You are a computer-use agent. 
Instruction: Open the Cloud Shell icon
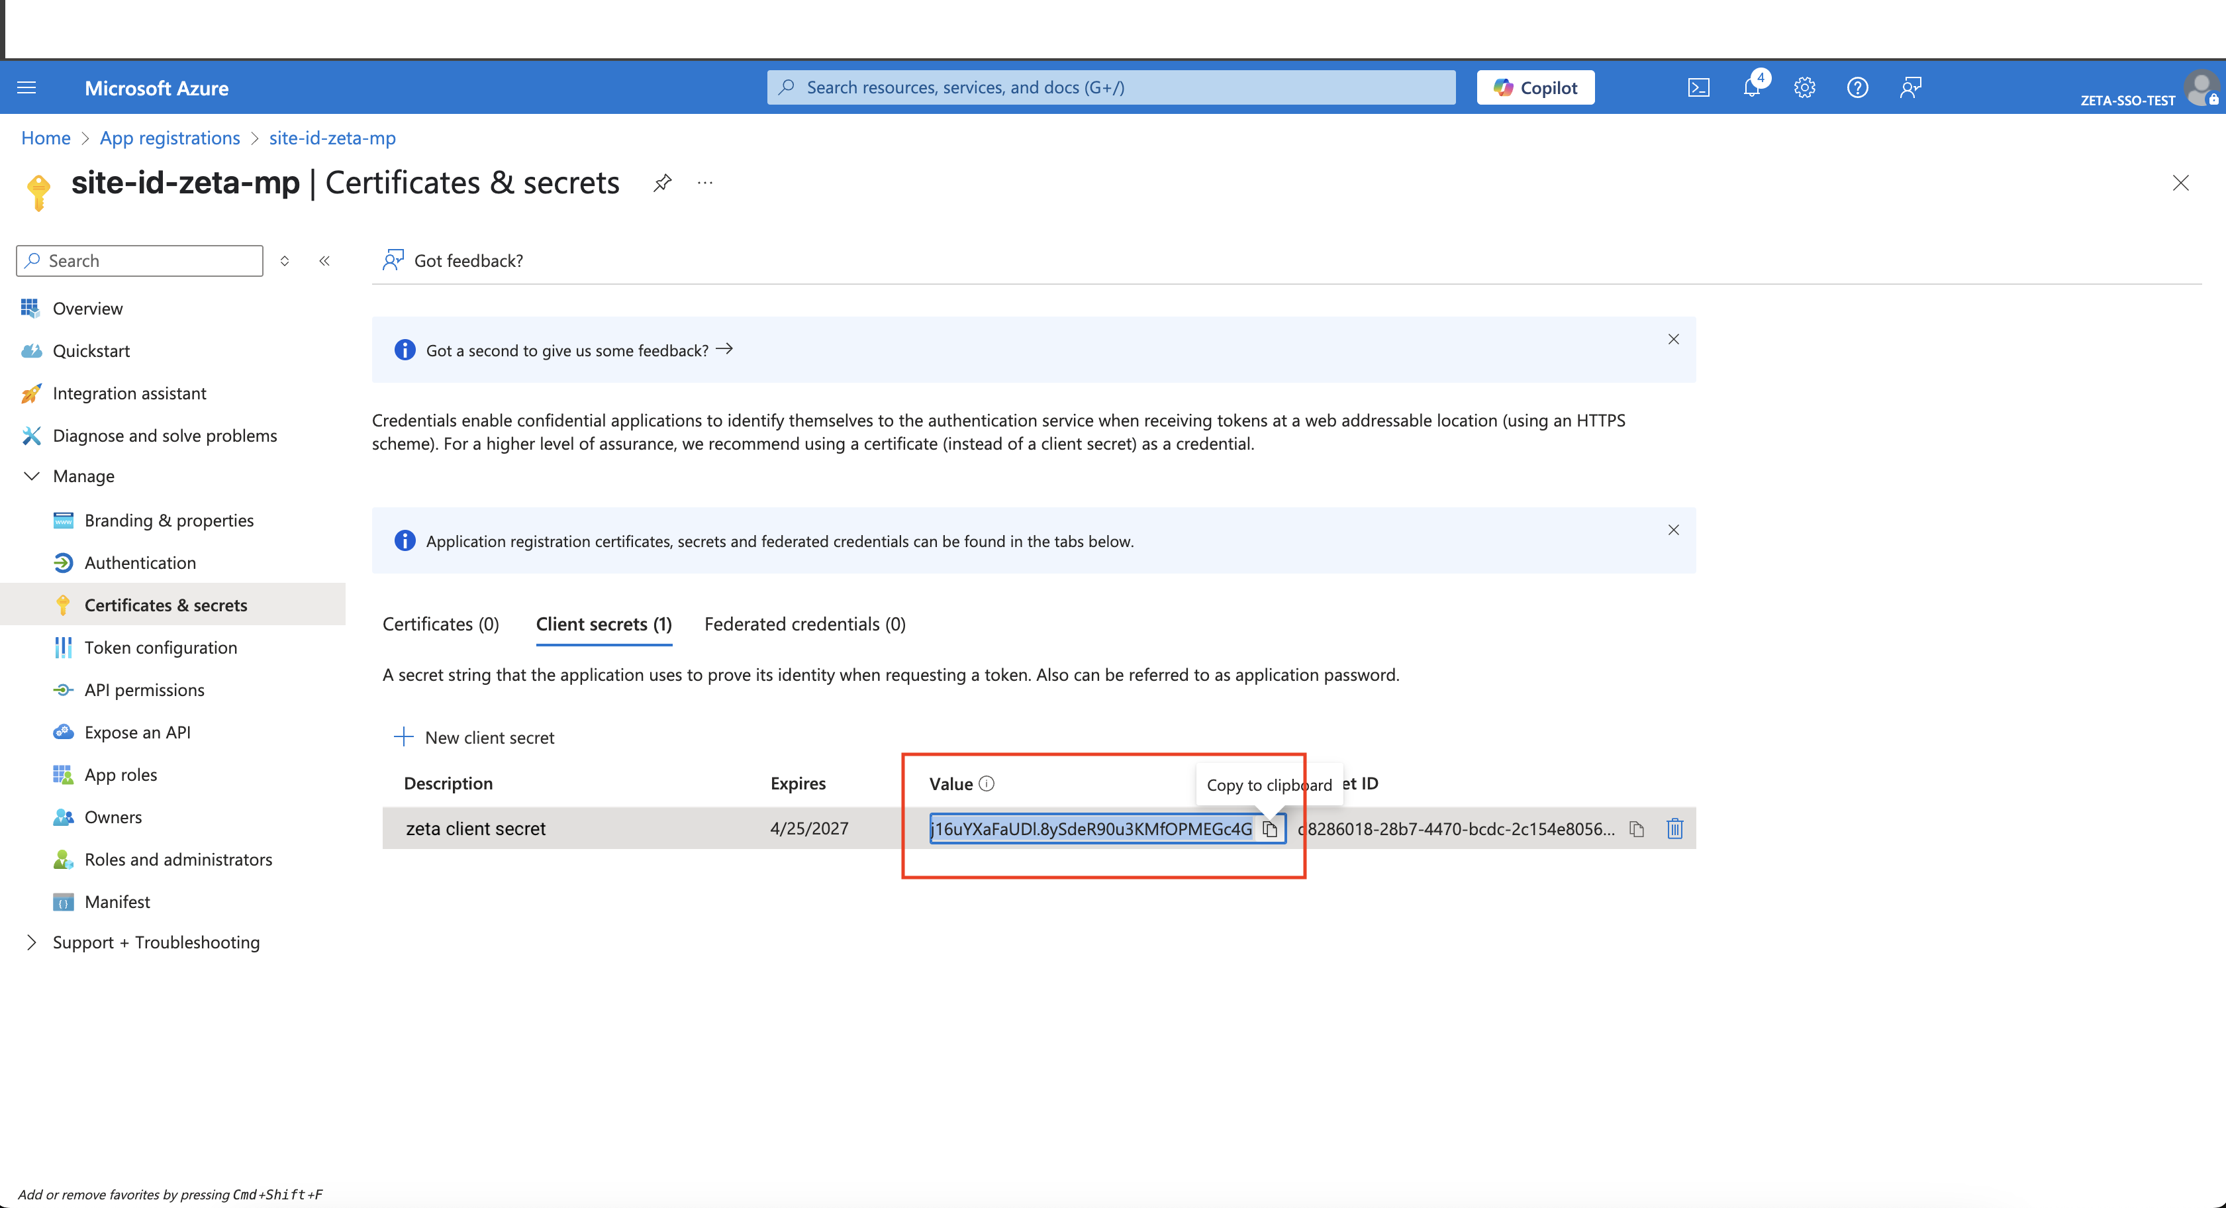click(1698, 87)
